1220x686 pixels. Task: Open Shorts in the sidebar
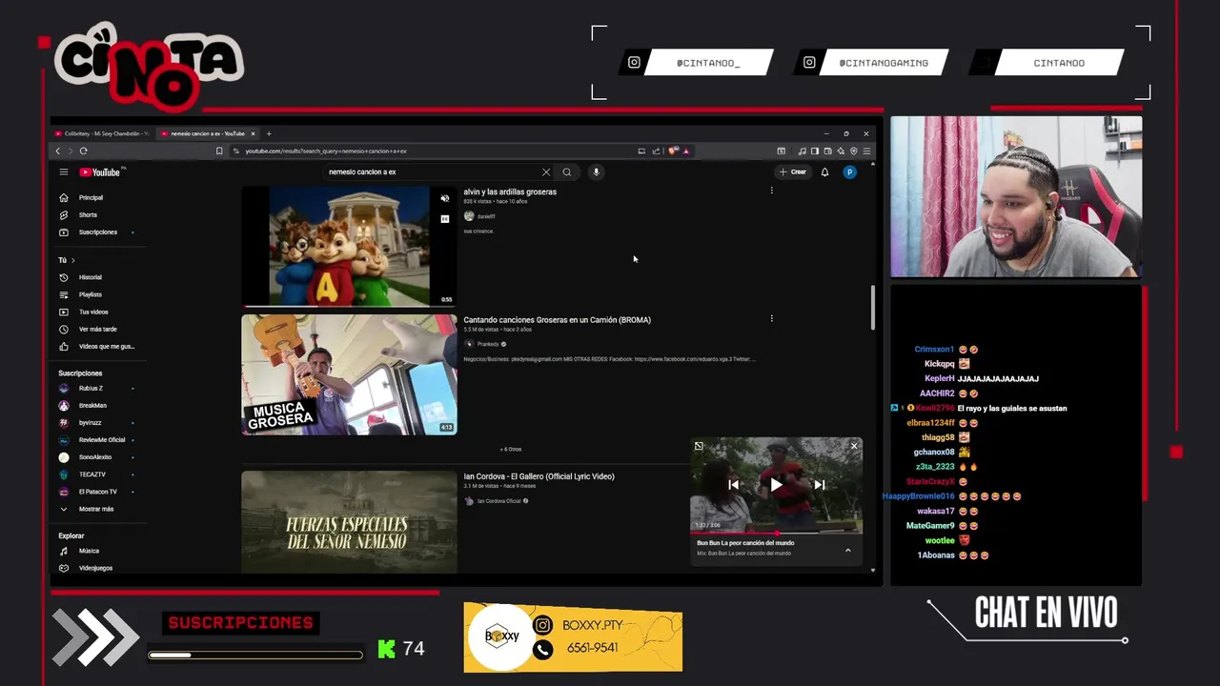click(x=88, y=214)
